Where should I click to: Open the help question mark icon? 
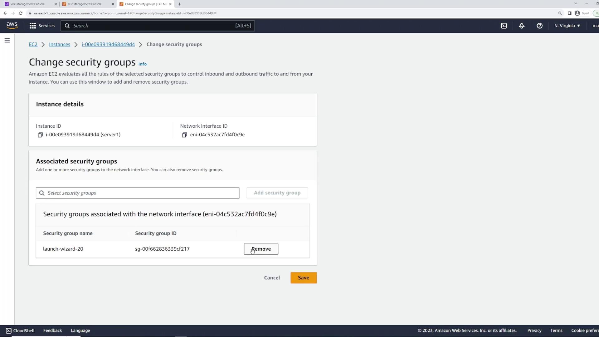click(539, 26)
